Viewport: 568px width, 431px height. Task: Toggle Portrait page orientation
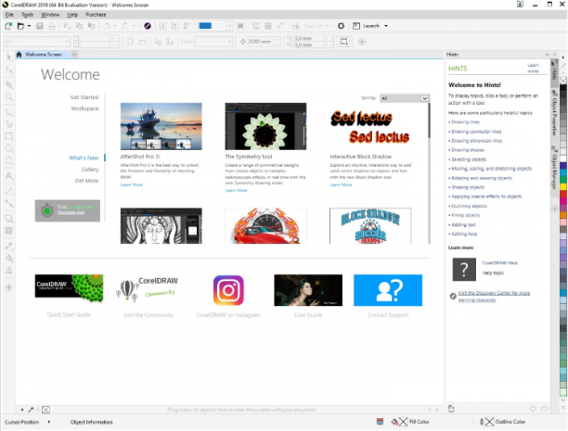130,42
